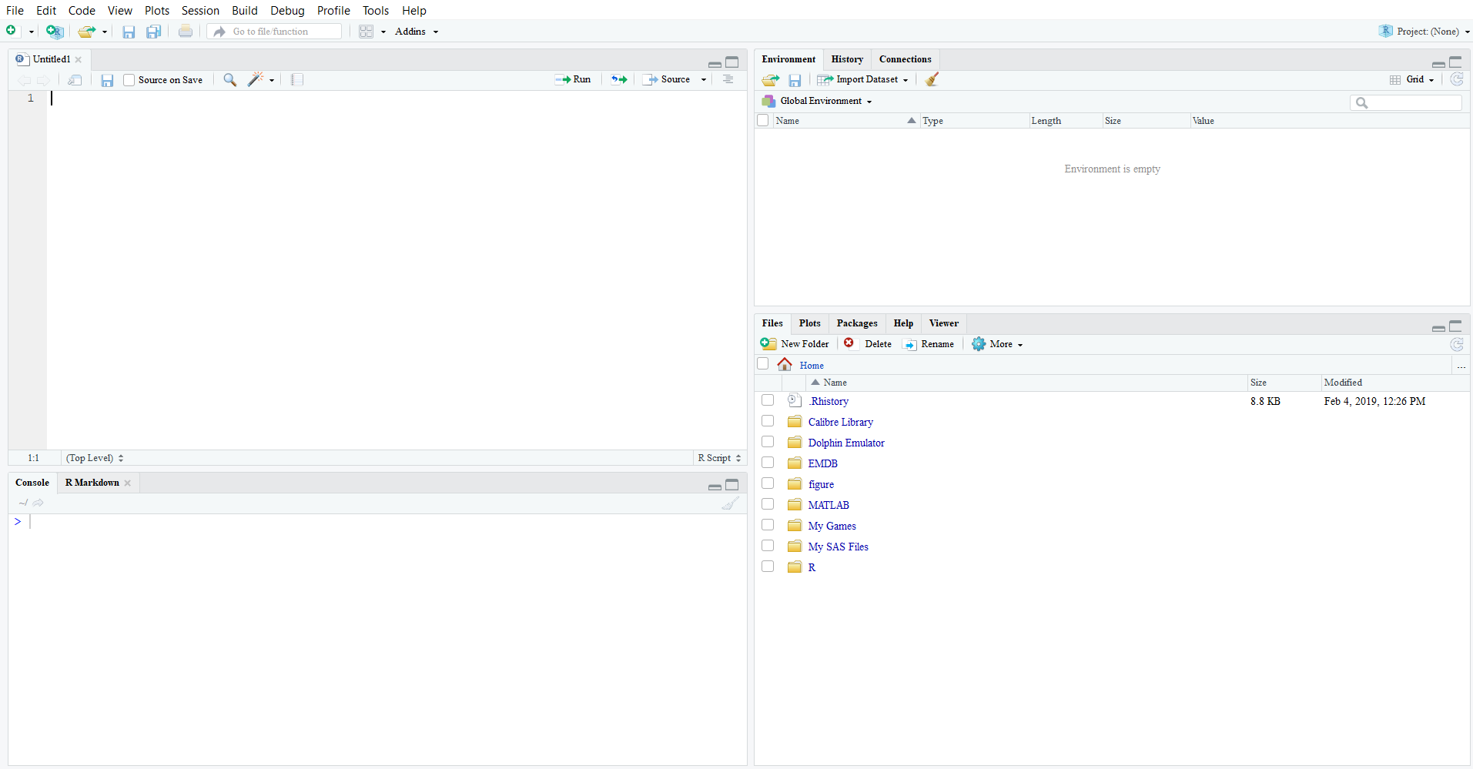The image size is (1473, 769).
Task: Enable the Source on Save checkbox
Action: coord(129,80)
